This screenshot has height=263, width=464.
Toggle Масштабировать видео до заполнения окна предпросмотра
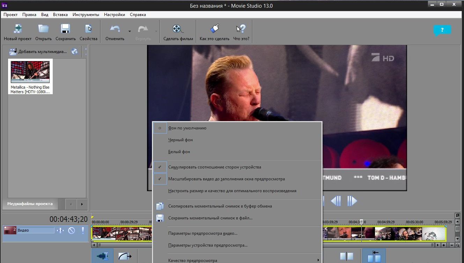[x=237, y=179]
